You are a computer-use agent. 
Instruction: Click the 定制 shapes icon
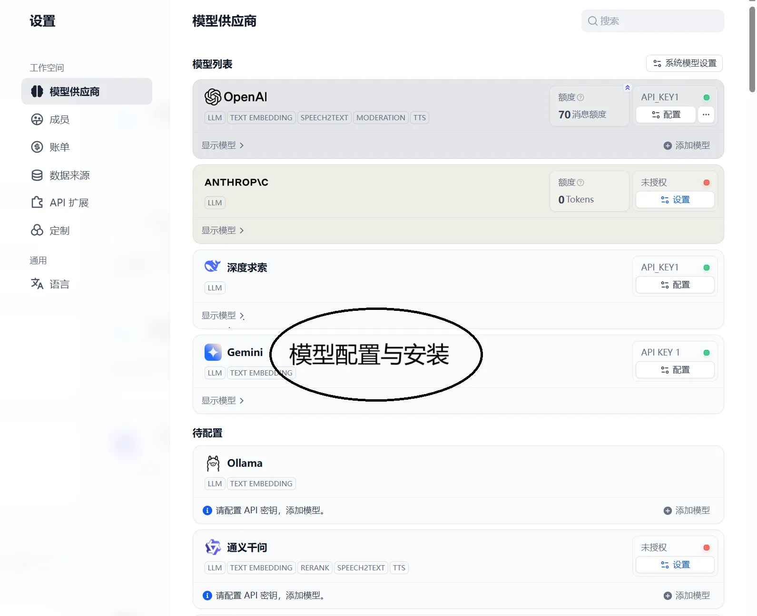coord(37,231)
